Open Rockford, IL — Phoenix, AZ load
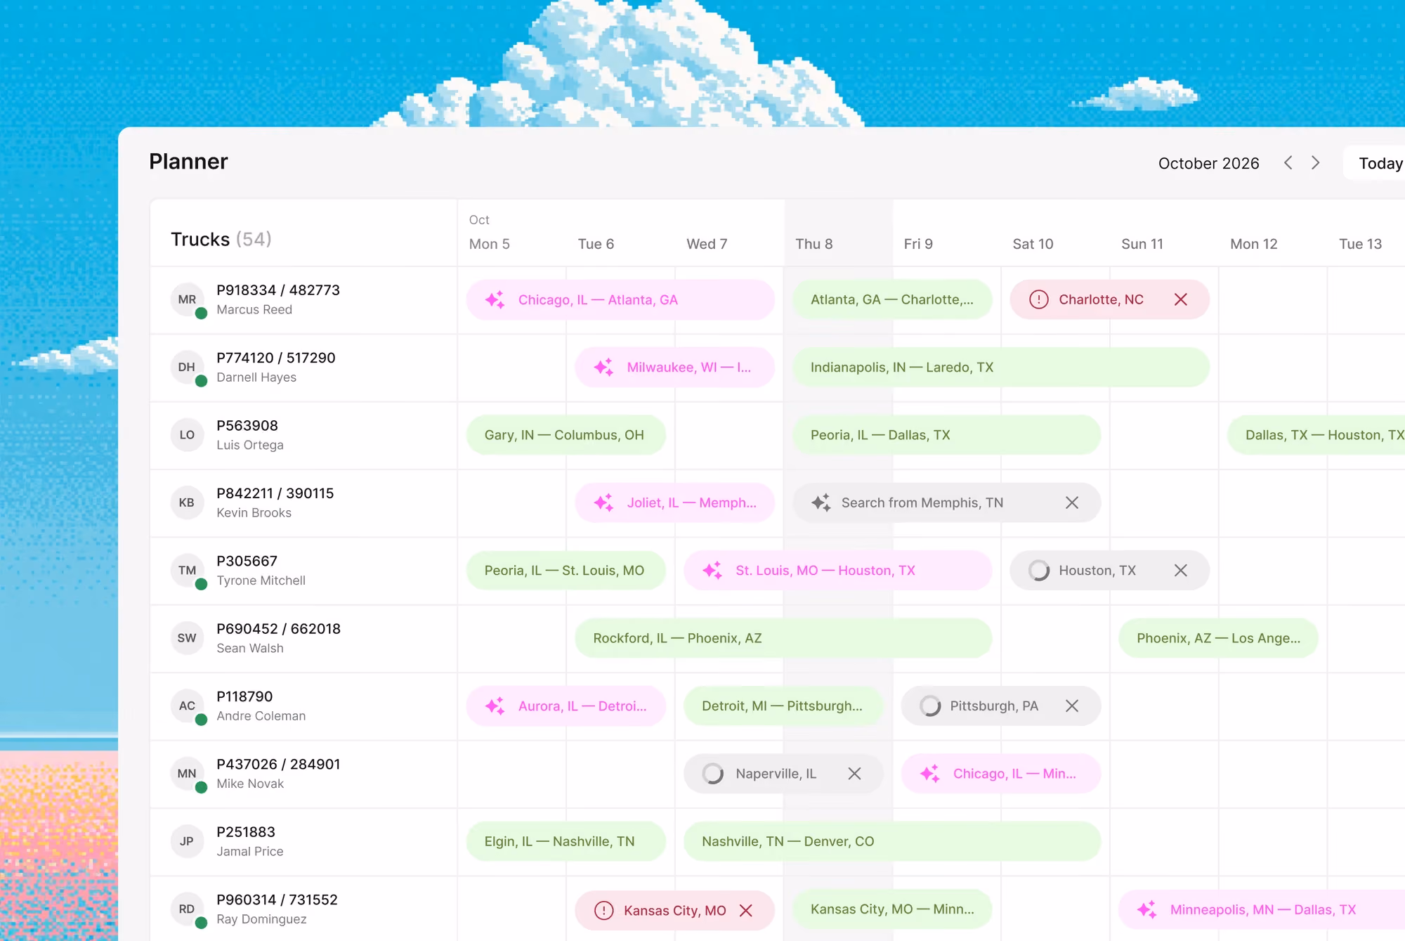The height and width of the screenshot is (941, 1405). point(783,638)
